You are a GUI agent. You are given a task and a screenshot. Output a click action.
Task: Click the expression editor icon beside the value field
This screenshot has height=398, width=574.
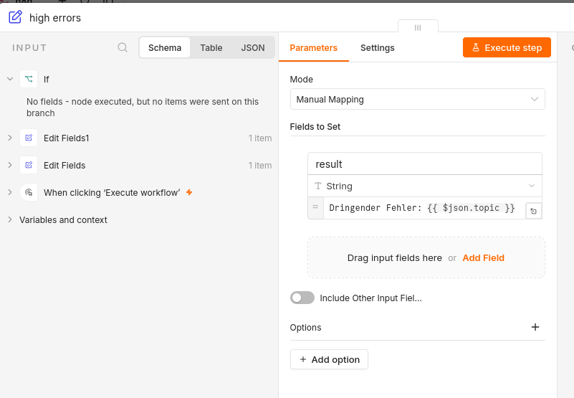click(533, 211)
